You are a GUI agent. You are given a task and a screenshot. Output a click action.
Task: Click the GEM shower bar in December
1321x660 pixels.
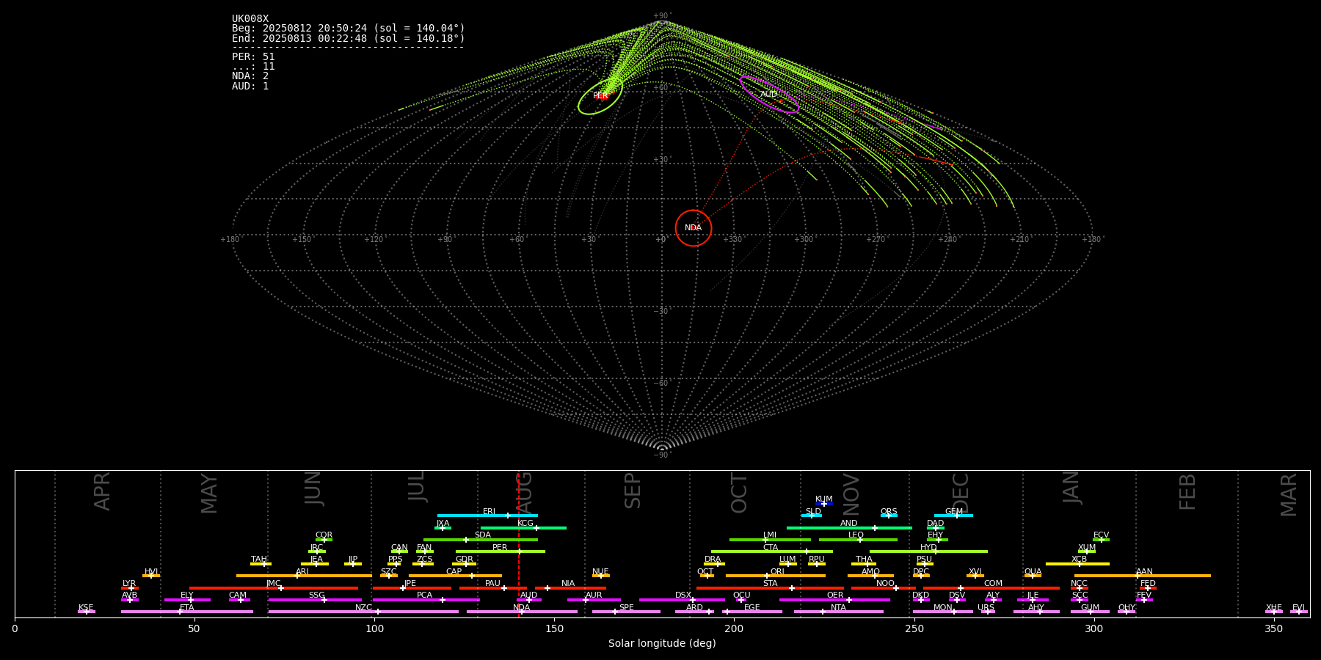tap(953, 516)
